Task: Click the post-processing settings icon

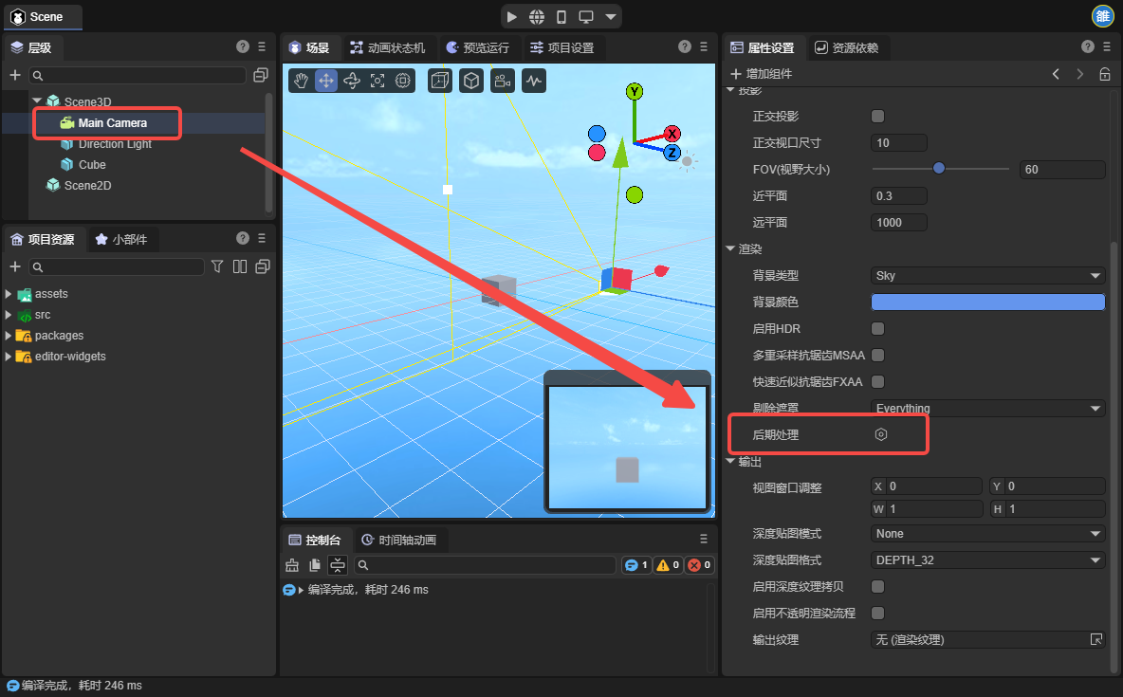Action: (x=880, y=434)
